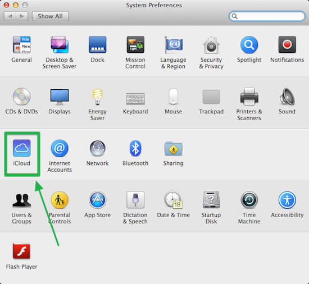
Task: Click the Show All button
Action: tap(50, 16)
